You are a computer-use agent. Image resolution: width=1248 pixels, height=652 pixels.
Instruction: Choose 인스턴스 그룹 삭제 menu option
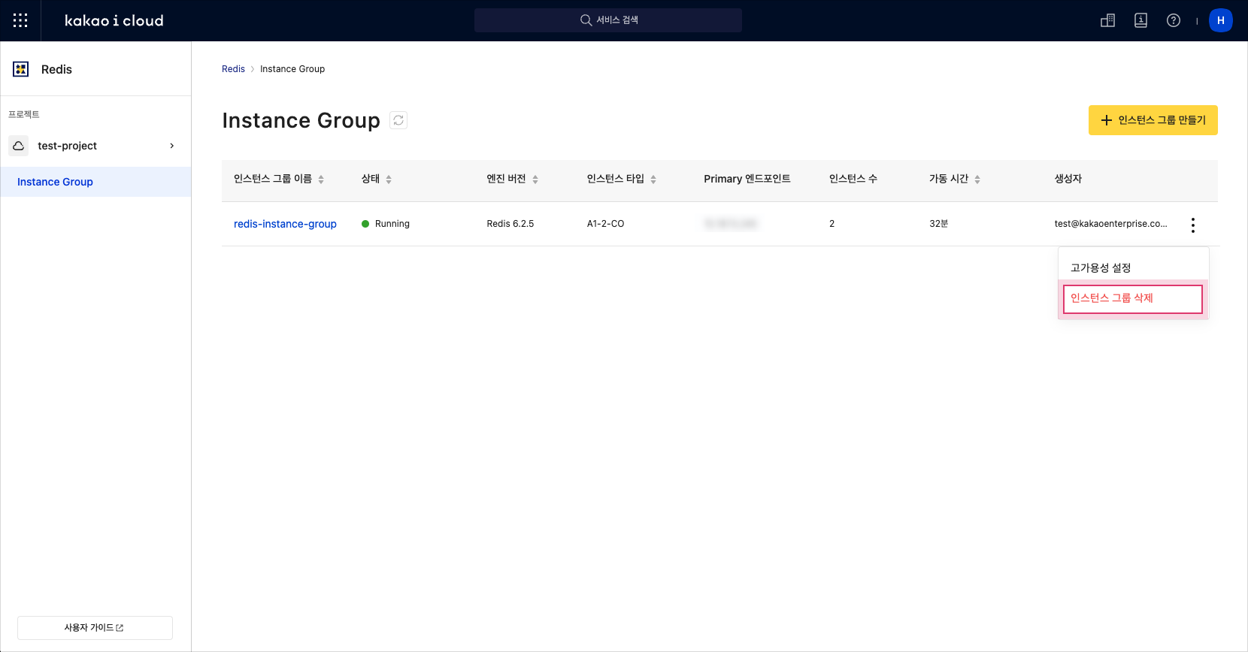point(1133,298)
